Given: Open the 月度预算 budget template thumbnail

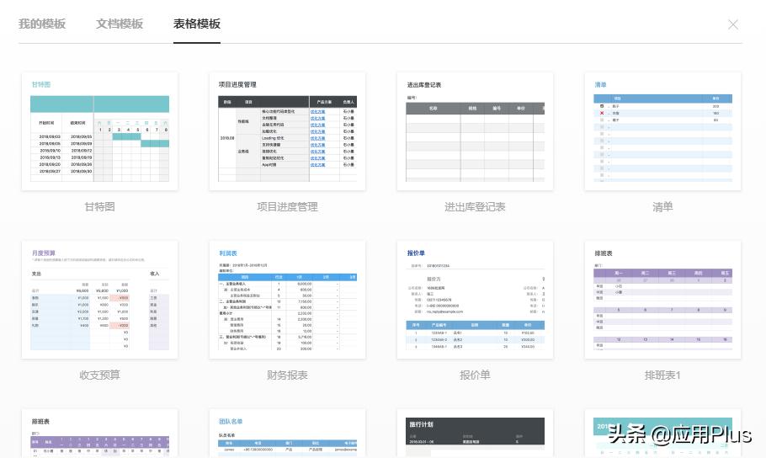Looking at the screenshot, I should [x=99, y=300].
